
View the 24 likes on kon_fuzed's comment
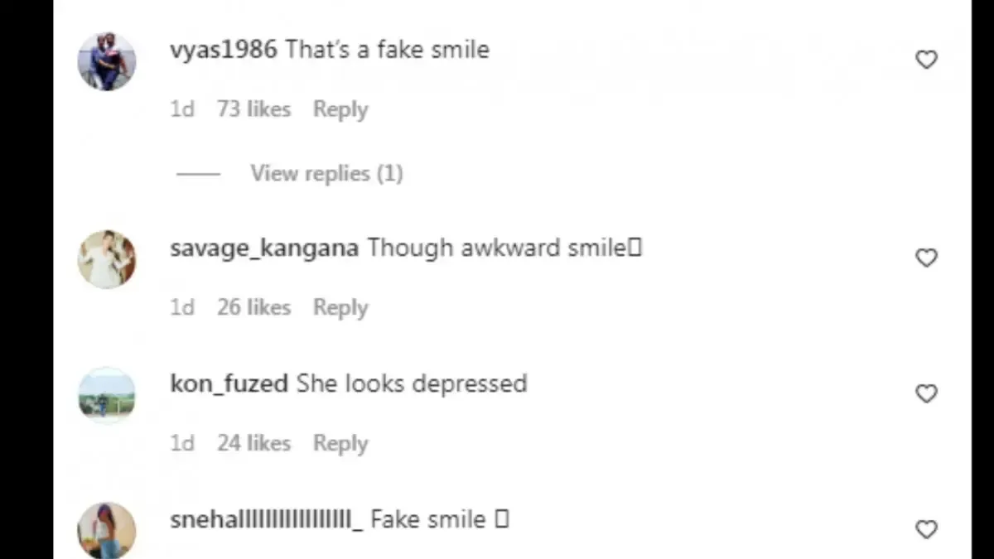click(253, 443)
